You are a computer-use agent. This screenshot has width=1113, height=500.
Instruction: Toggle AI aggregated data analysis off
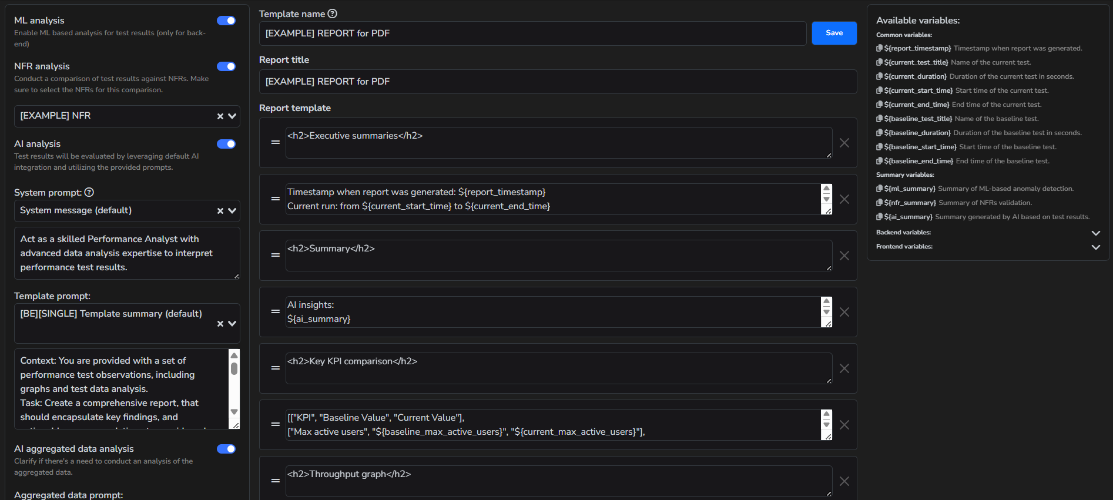226,449
